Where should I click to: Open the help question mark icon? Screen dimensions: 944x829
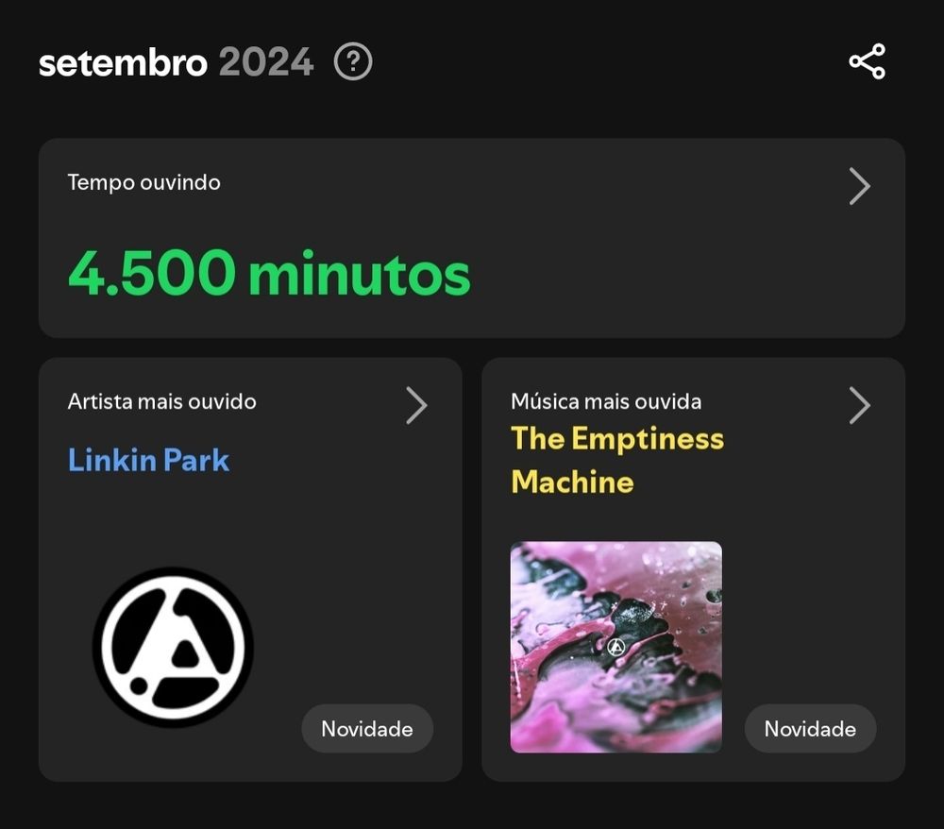tap(353, 61)
